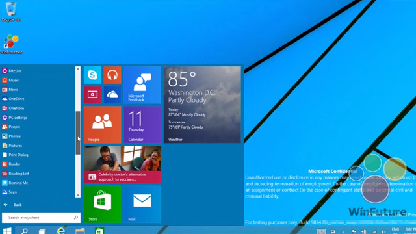Open the People tile
The image size is (416, 234).
tap(103, 125)
